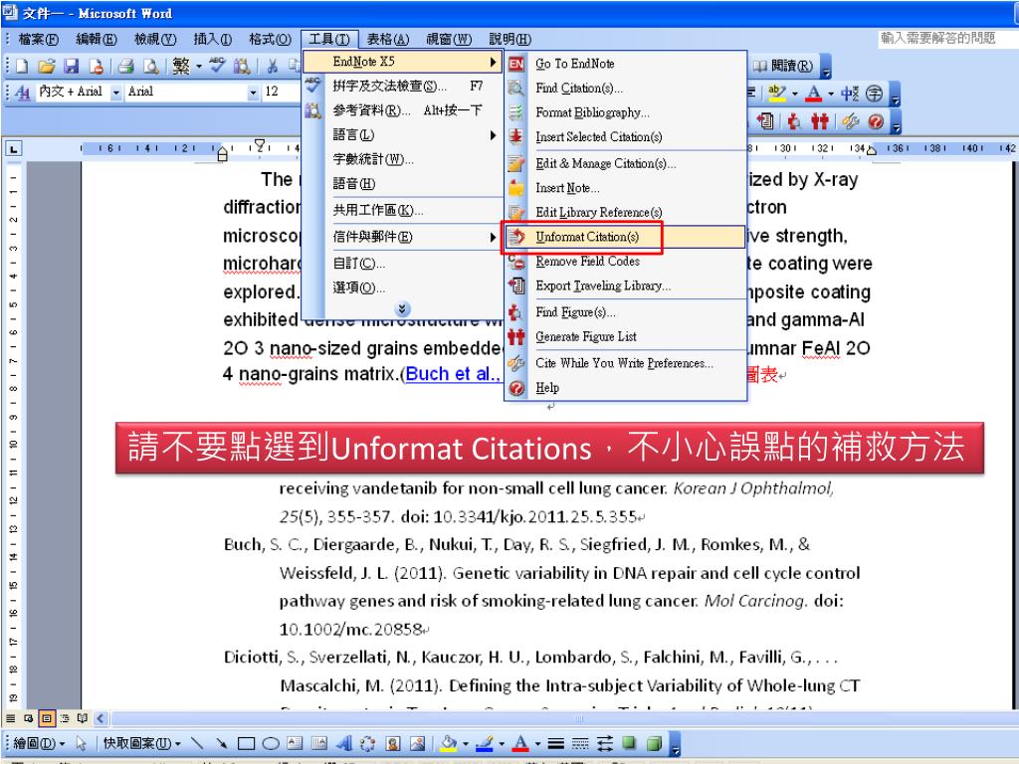Image resolution: width=1019 pixels, height=764 pixels.
Task: Open the 檢視 View menu
Action: (154, 39)
